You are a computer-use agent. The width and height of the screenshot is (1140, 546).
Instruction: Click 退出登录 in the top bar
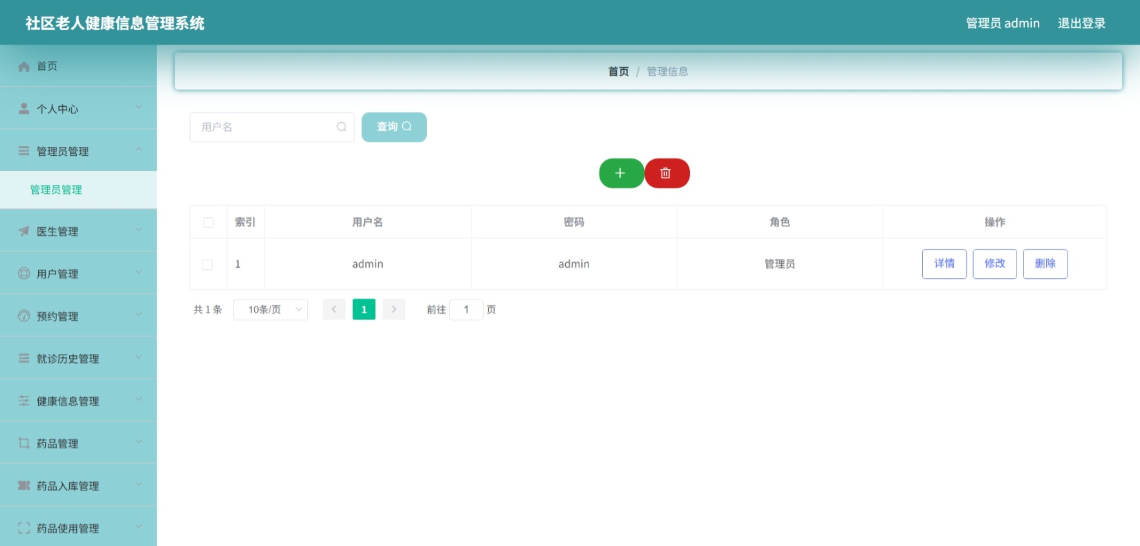tap(1081, 23)
